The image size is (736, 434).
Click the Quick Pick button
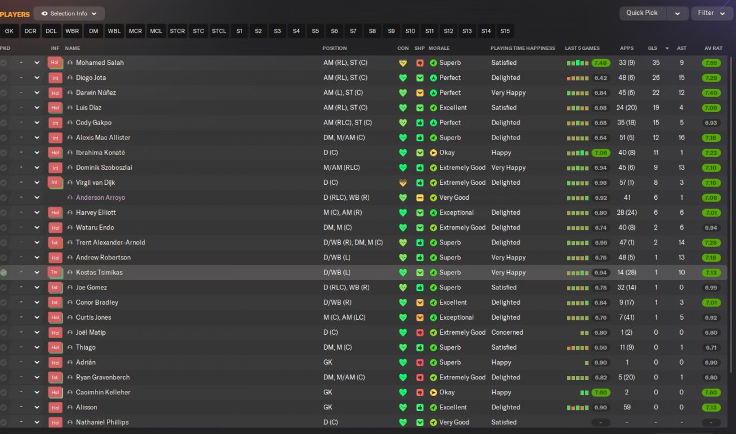(642, 13)
